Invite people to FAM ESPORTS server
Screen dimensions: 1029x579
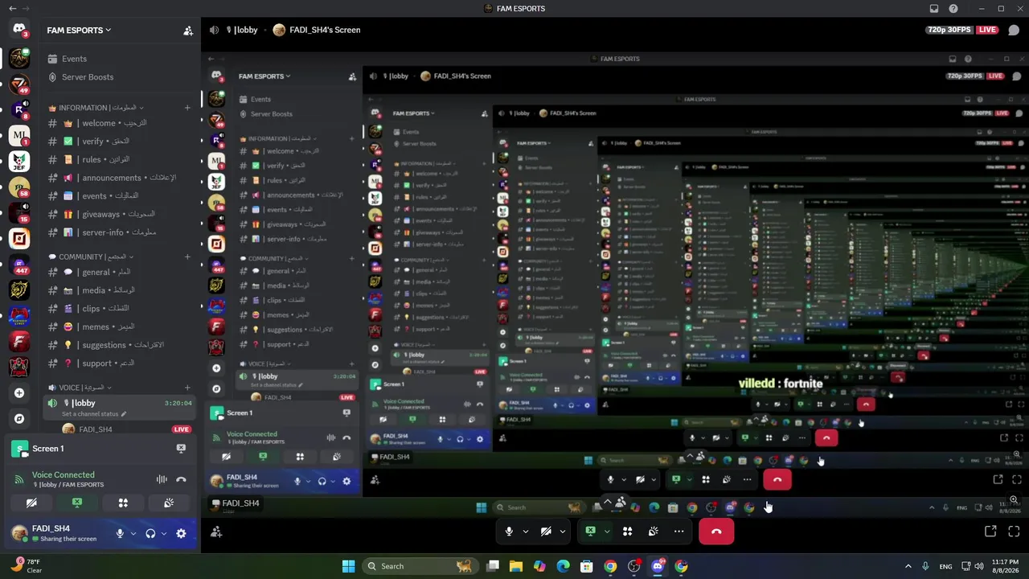[188, 31]
